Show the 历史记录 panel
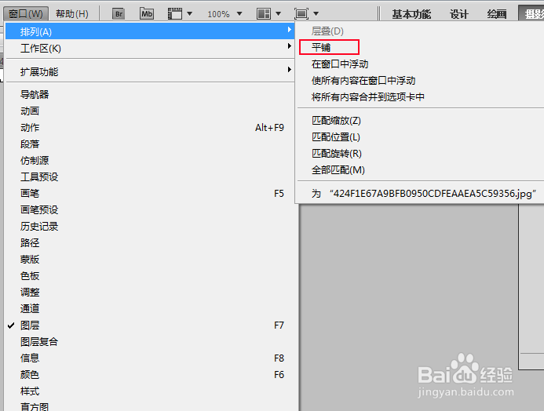Viewport: 544px width, 411px height. point(150,227)
